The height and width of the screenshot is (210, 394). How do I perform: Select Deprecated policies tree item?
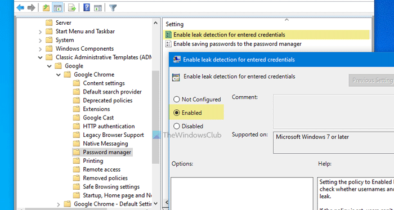point(108,100)
